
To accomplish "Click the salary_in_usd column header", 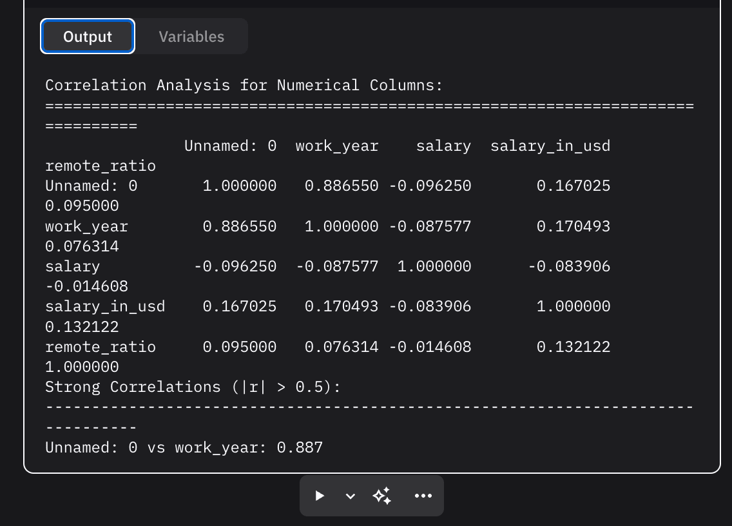I will click(x=550, y=146).
